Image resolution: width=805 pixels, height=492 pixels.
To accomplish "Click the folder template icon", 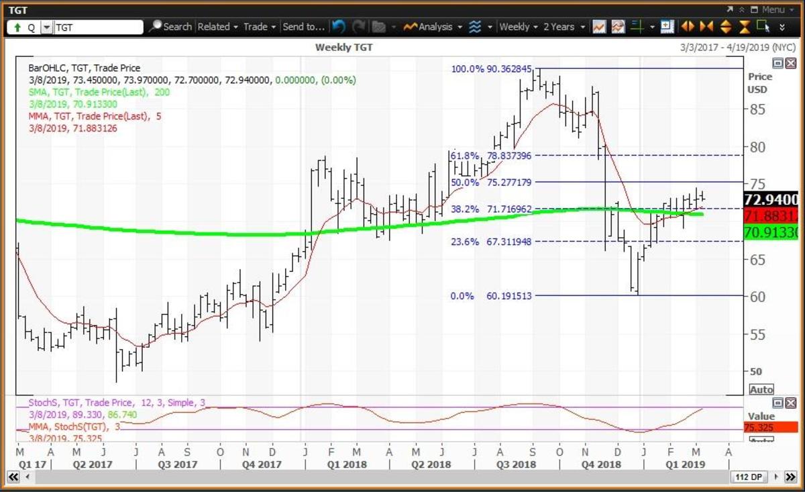I will (378, 27).
